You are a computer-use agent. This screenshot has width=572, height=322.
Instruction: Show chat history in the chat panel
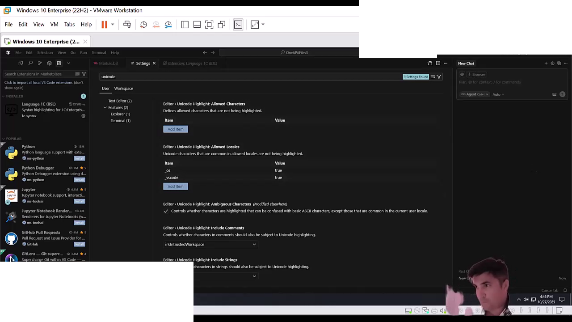(552, 64)
